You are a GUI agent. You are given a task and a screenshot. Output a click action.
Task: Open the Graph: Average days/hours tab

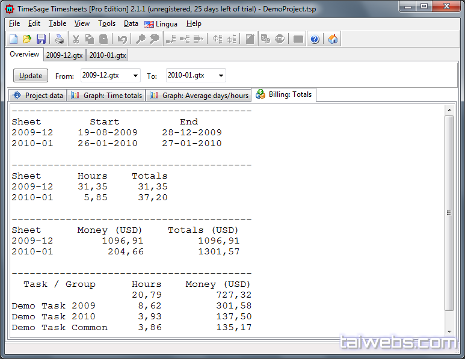tap(199, 95)
